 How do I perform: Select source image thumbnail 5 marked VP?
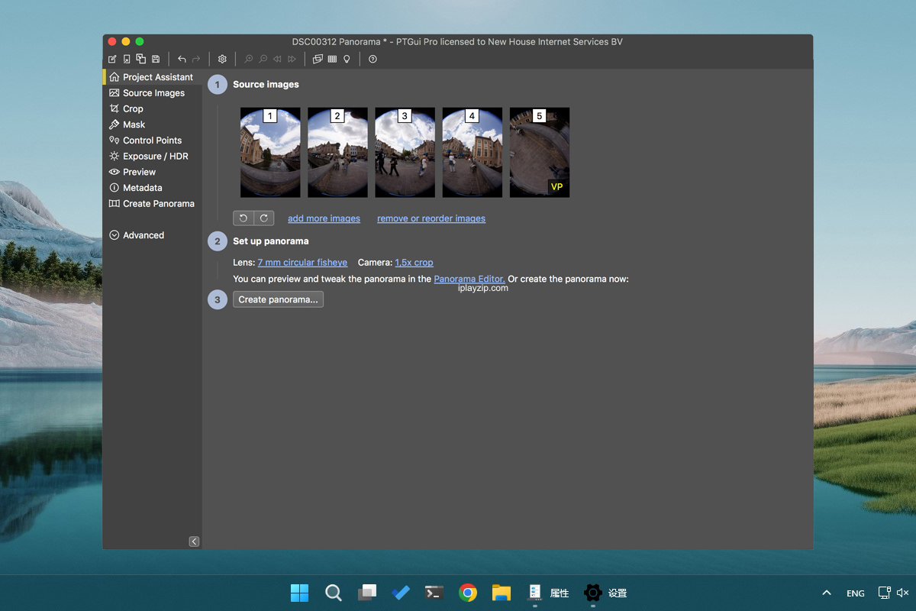coord(540,152)
